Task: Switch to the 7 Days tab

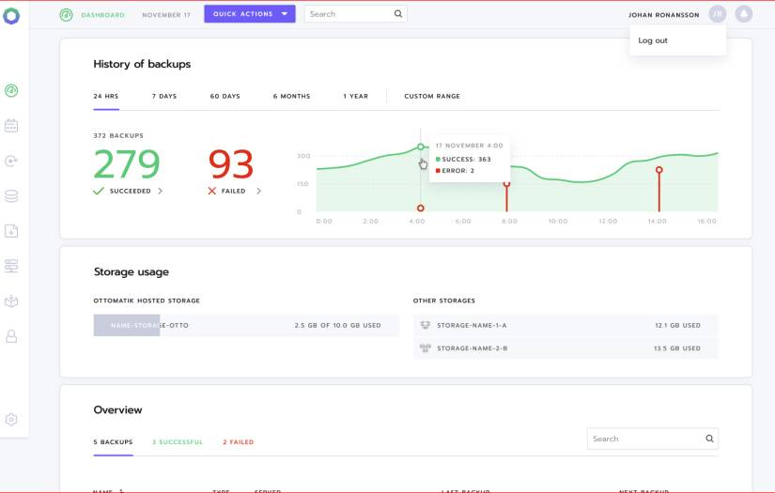Action: click(x=164, y=96)
